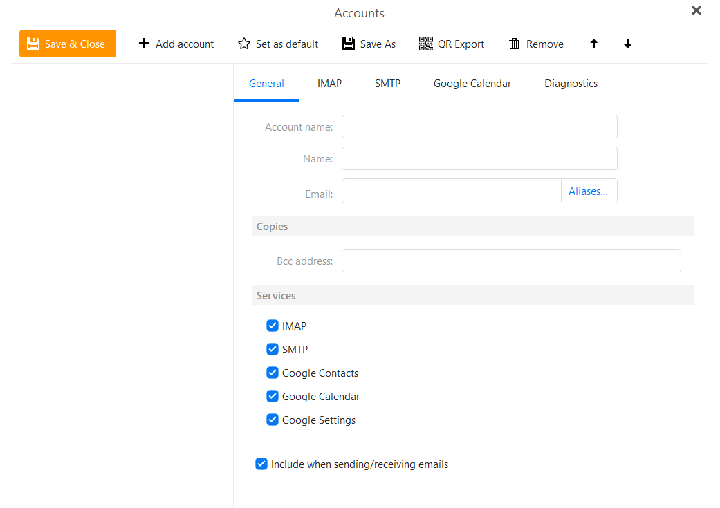Click the Save As disk icon
This screenshot has height=508, width=720.
coord(349,44)
